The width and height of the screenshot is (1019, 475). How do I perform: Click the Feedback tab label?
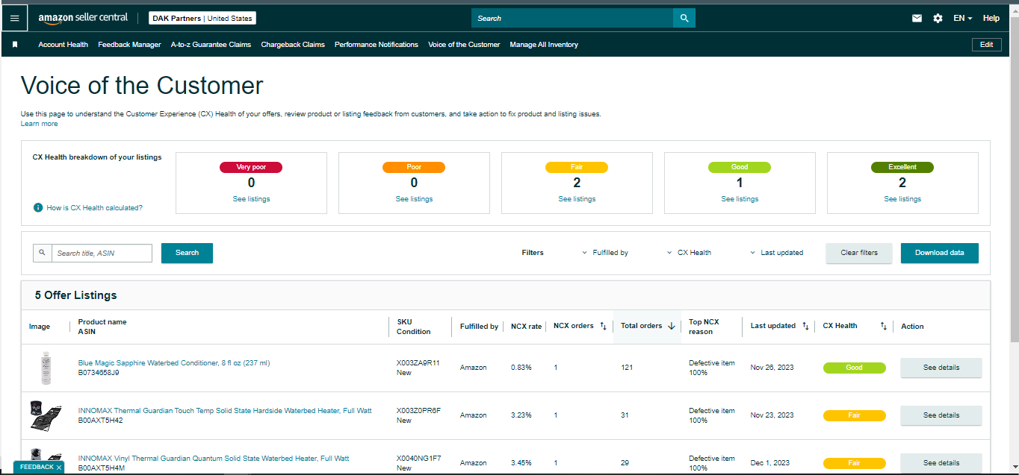(x=37, y=468)
